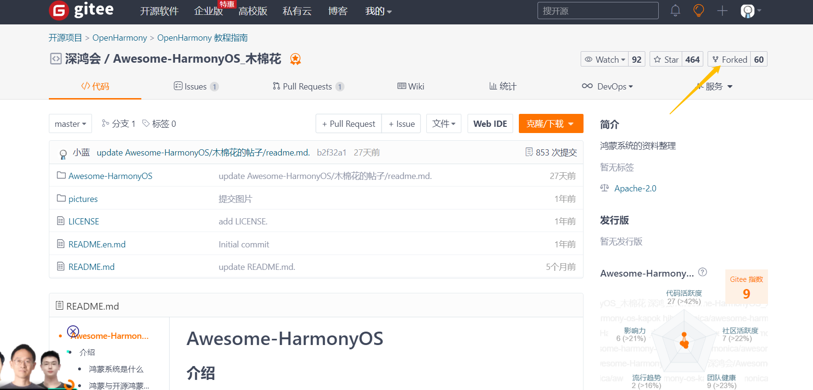
Task: Jump to 鸿蒙系统是什么 in README outline
Action: coord(116,369)
